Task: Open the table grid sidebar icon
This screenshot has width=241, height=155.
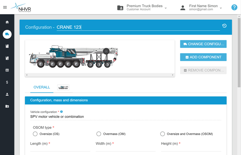Action: [7, 70]
